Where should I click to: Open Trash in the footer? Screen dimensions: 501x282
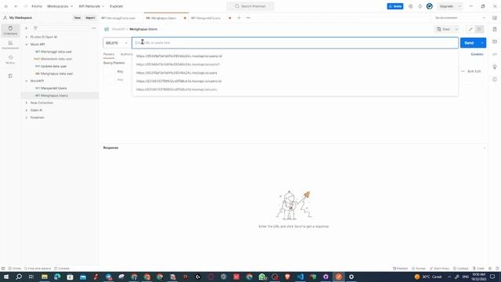pos(478,269)
